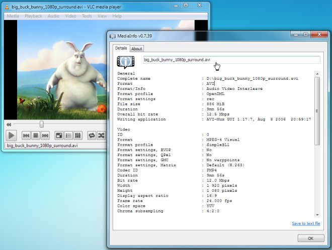Click the 'YUV' color space value

click(x=210, y=206)
